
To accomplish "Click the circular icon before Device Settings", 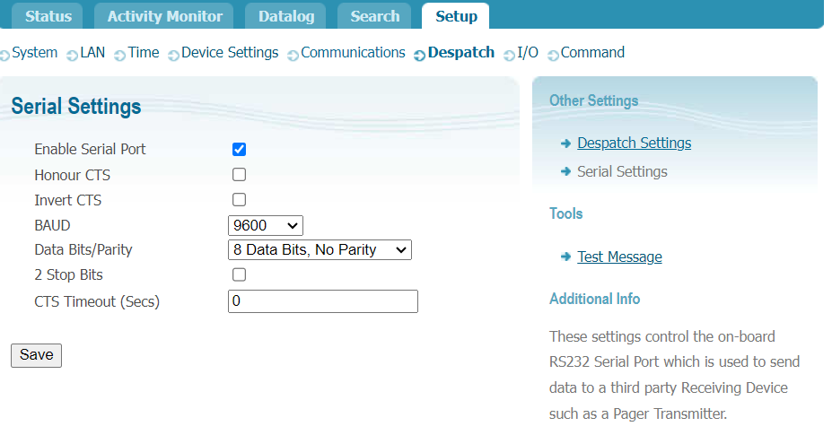I will click(x=173, y=56).
